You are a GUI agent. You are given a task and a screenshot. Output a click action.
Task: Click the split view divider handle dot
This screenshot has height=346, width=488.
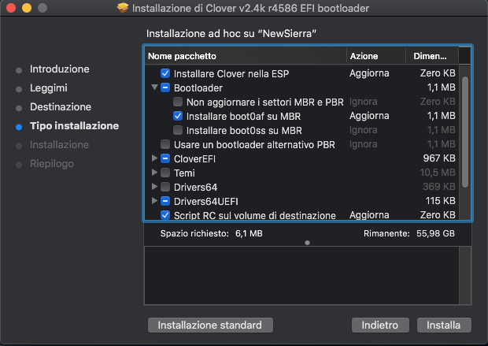click(307, 243)
